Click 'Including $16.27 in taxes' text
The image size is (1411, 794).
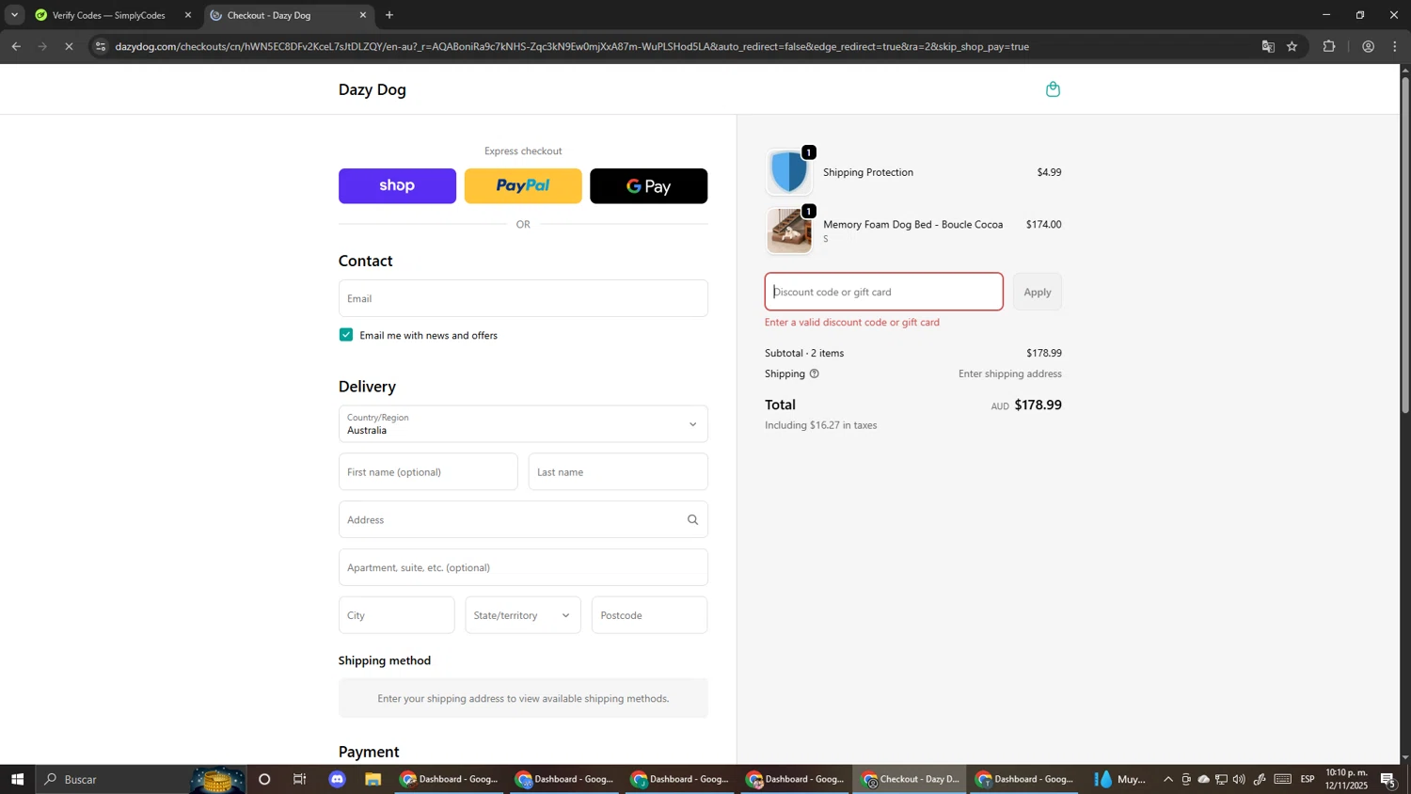point(821,425)
